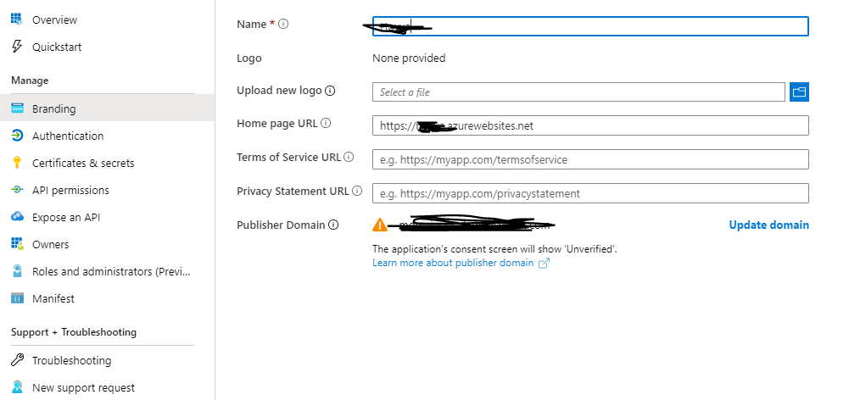This screenshot has width=849, height=400.
Task: Click the Quickstart lightning icon
Action: 17,47
